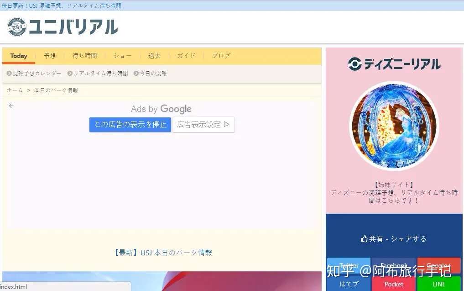
Task: Click the thumbs-up icon next to 共有
Action: (x=364, y=238)
